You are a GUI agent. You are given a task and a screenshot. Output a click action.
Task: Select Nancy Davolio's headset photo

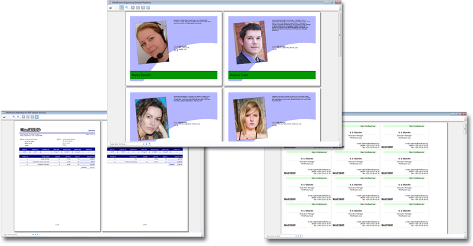click(152, 42)
